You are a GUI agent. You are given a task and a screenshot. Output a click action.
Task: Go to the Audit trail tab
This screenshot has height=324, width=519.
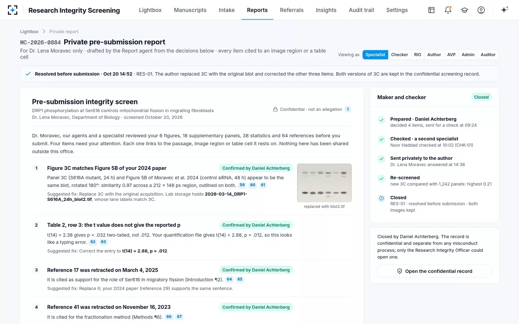(x=361, y=10)
